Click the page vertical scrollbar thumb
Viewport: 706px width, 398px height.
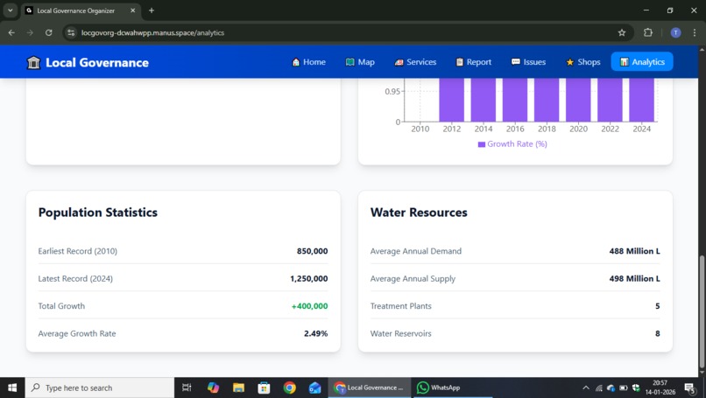702,312
